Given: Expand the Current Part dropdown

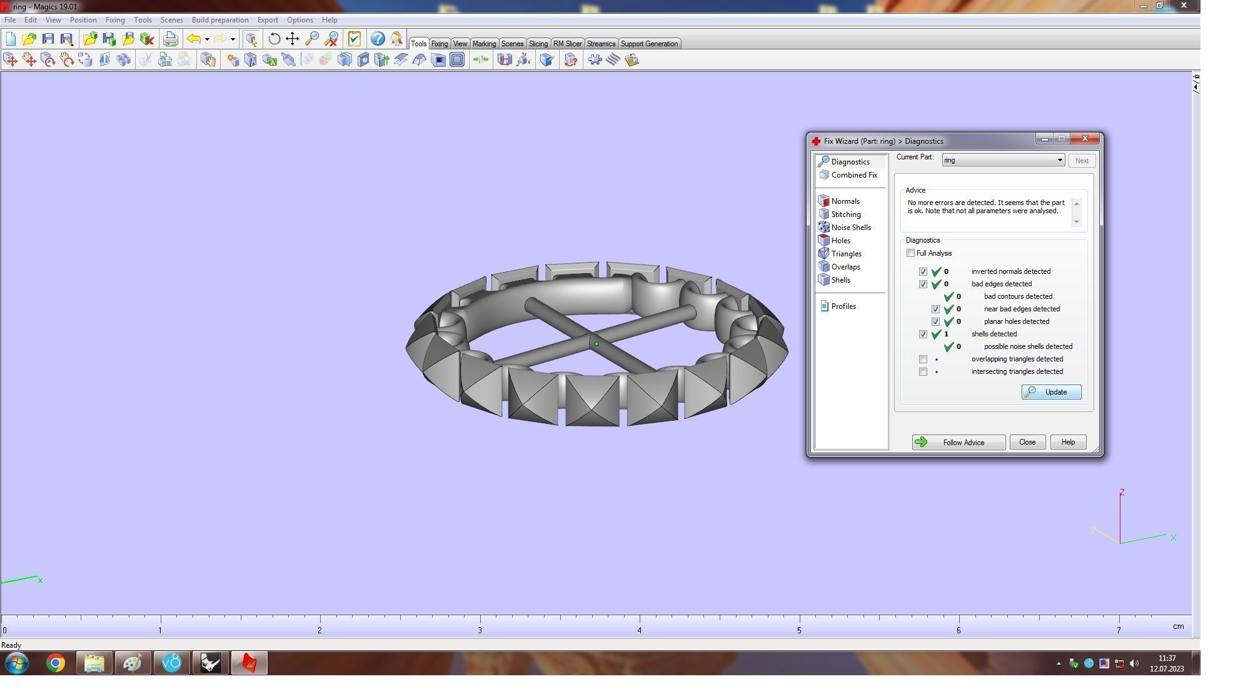Looking at the screenshot, I should pyautogui.click(x=1059, y=161).
